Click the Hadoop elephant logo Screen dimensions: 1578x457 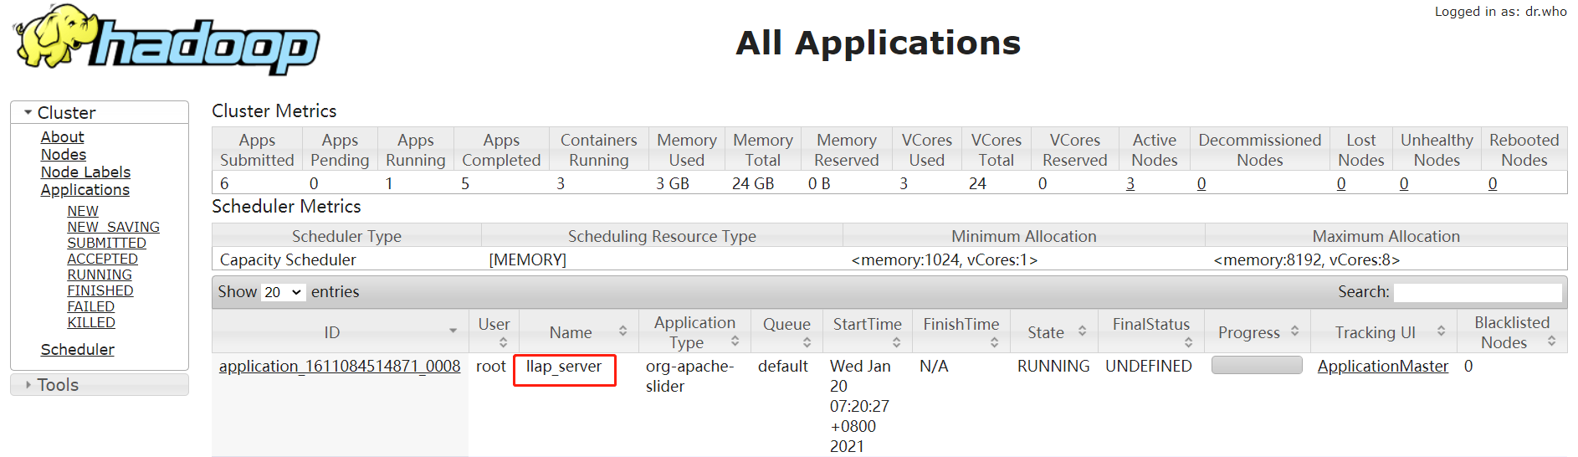coord(167,40)
